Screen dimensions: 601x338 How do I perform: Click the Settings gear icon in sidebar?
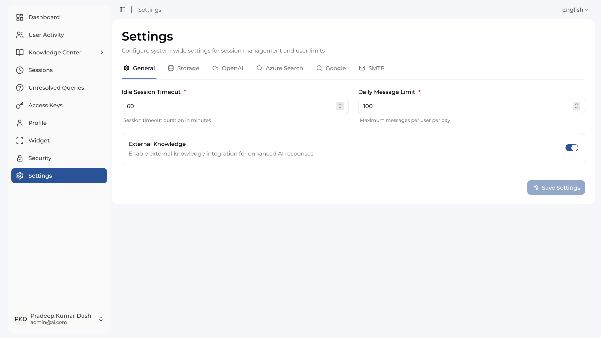pyautogui.click(x=20, y=176)
